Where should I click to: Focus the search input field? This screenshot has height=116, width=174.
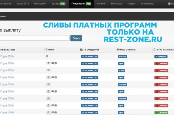(35, 38)
